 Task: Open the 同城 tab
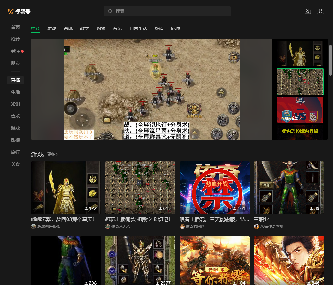(175, 28)
